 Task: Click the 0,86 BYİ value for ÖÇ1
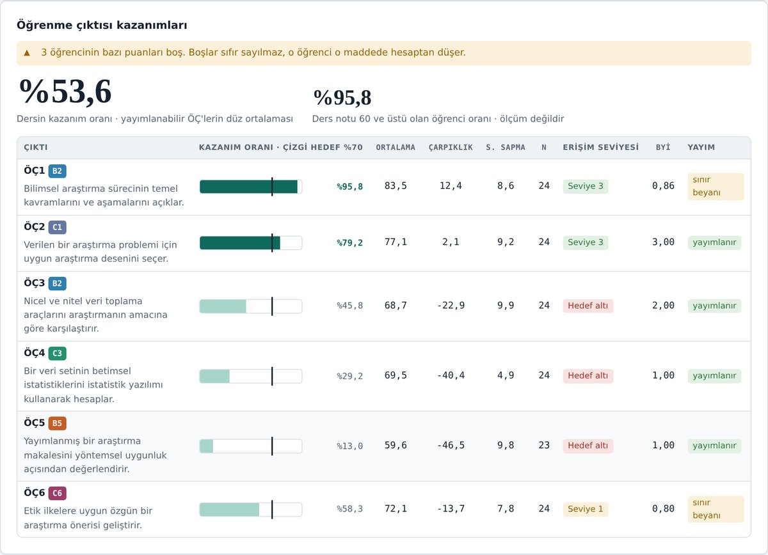click(663, 187)
